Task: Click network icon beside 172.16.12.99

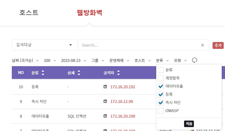Action: point(105,101)
